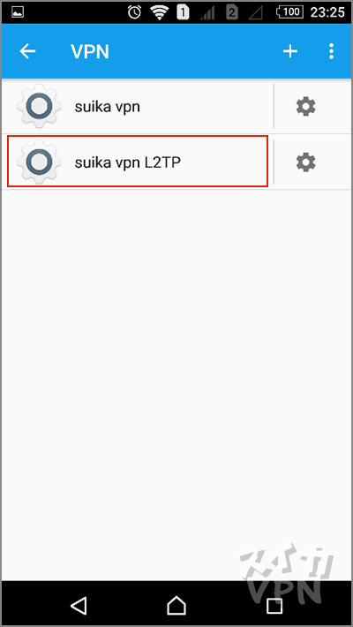Image resolution: width=353 pixels, height=627 pixels.
Task: Select the suika vpn L2TP entry
Action: (x=138, y=162)
